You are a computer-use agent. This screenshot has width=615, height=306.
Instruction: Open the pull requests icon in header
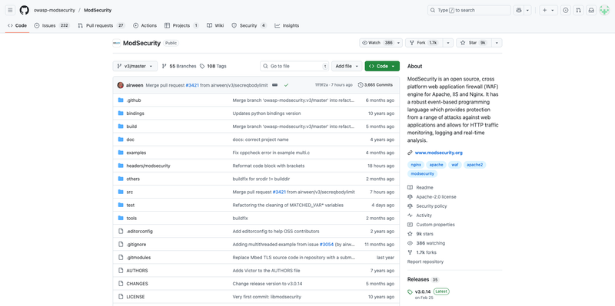[x=578, y=10]
